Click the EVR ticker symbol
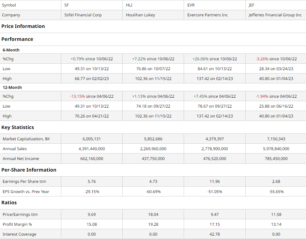The image size is (306, 239). (x=190, y=5)
